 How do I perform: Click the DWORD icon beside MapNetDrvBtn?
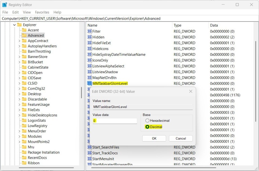tap(89, 77)
